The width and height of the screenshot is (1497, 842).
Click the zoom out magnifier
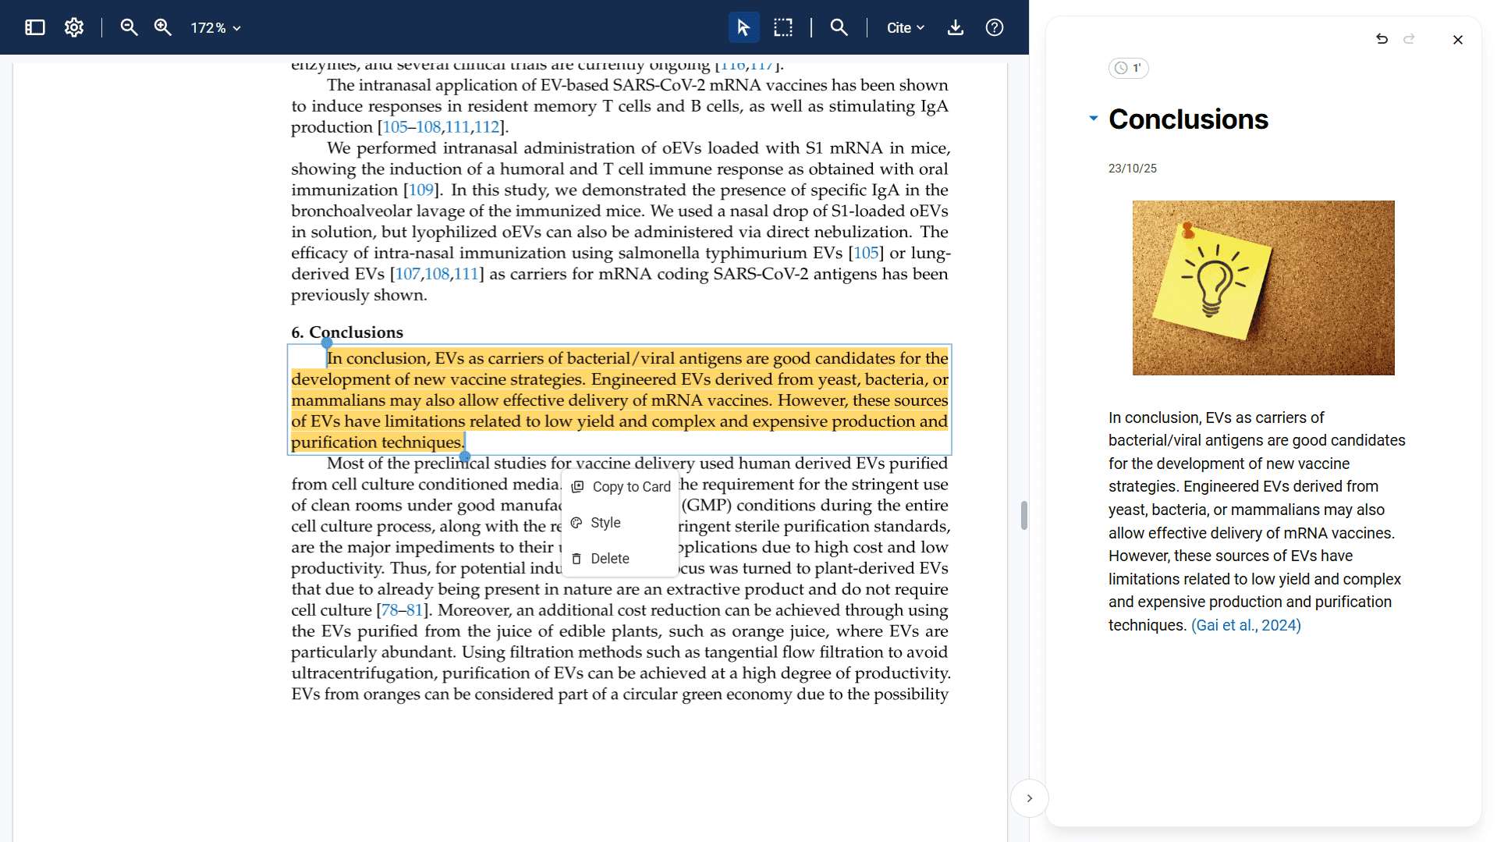pos(129,27)
